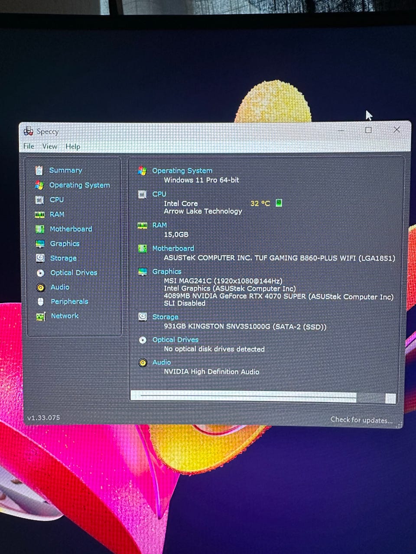Open the Help menu
Screen dimensions: 416x554
(73, 147)
